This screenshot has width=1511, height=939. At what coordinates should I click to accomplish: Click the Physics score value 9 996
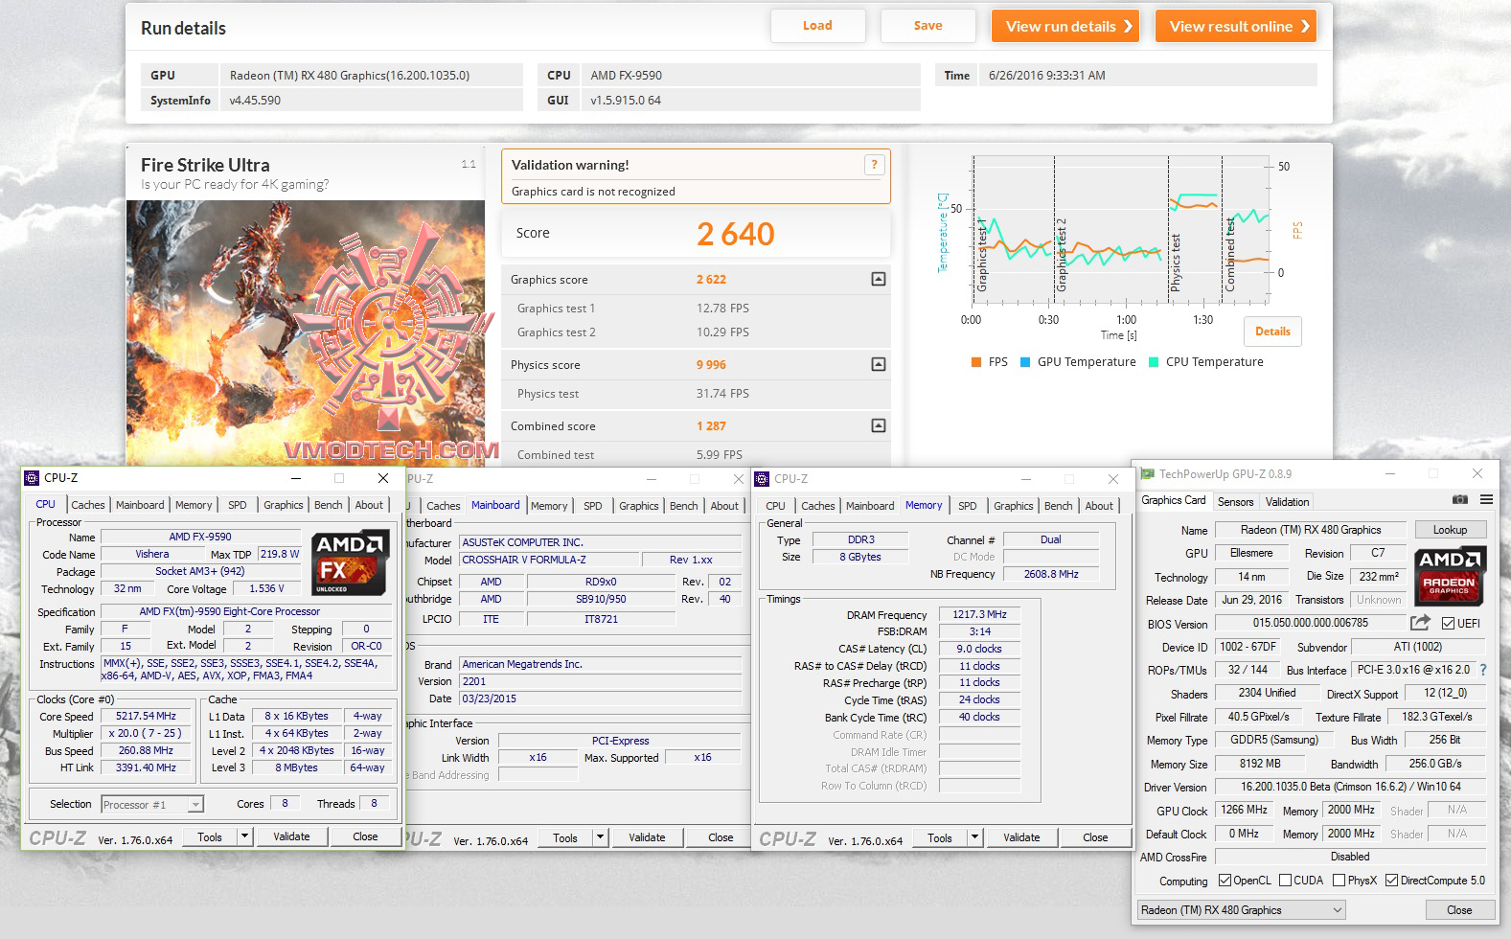pyautogui.click(x=711, y=365)
